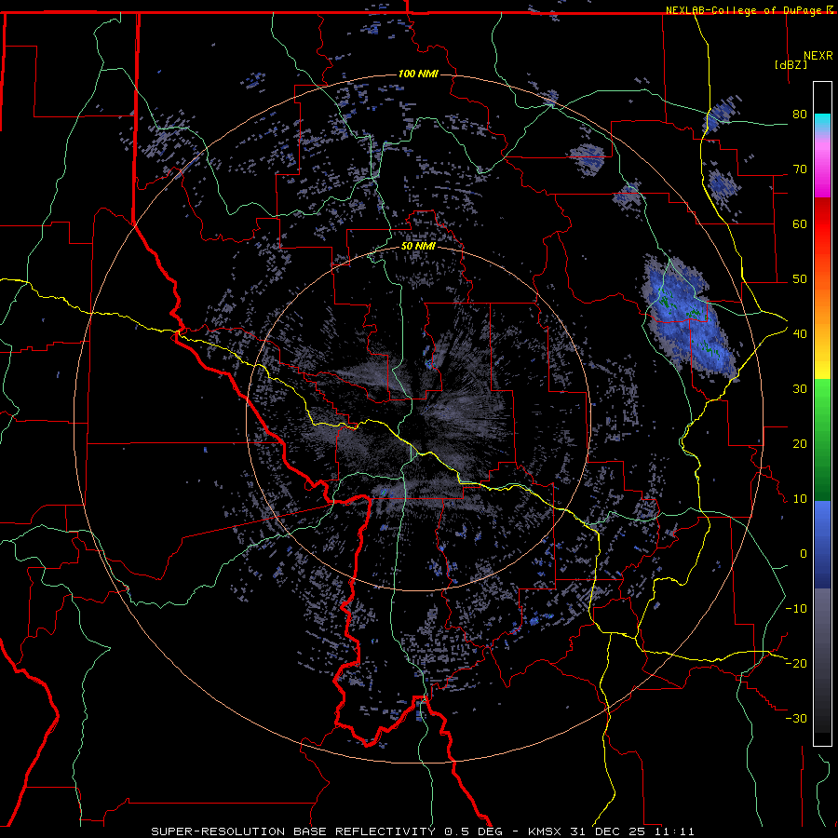Click the 70 dBZ scale value
This screenshot has height=838, width=838.
800,169
